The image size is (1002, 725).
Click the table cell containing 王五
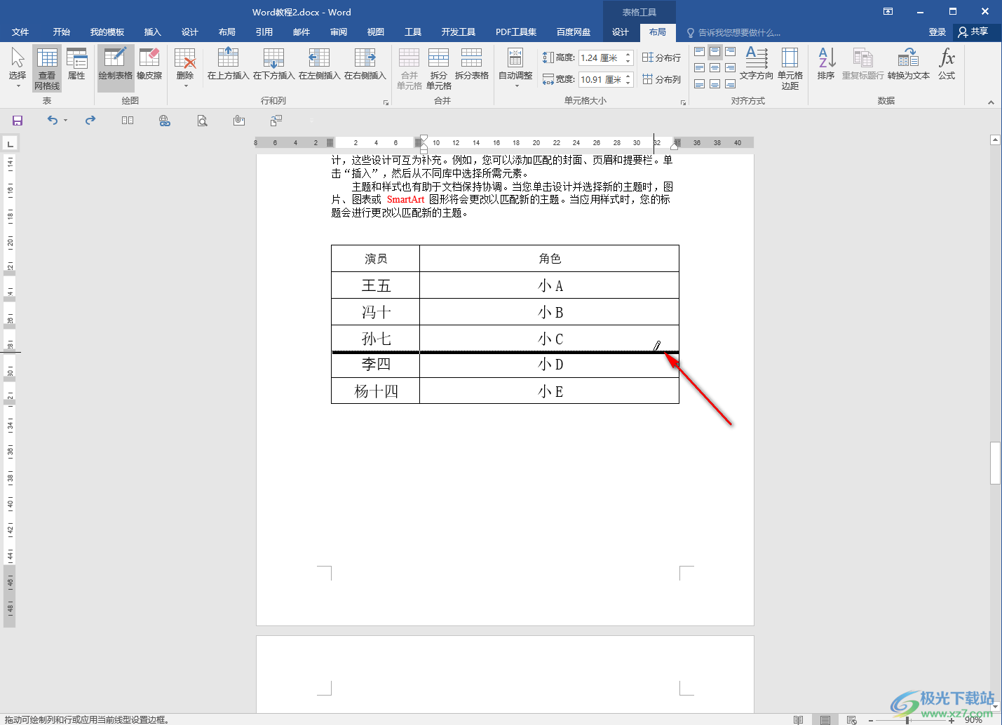(x=376, y=285)
